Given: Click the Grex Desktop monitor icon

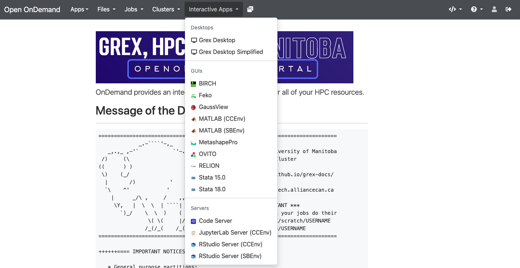Looking at the screenshot, I should point(194,40).
